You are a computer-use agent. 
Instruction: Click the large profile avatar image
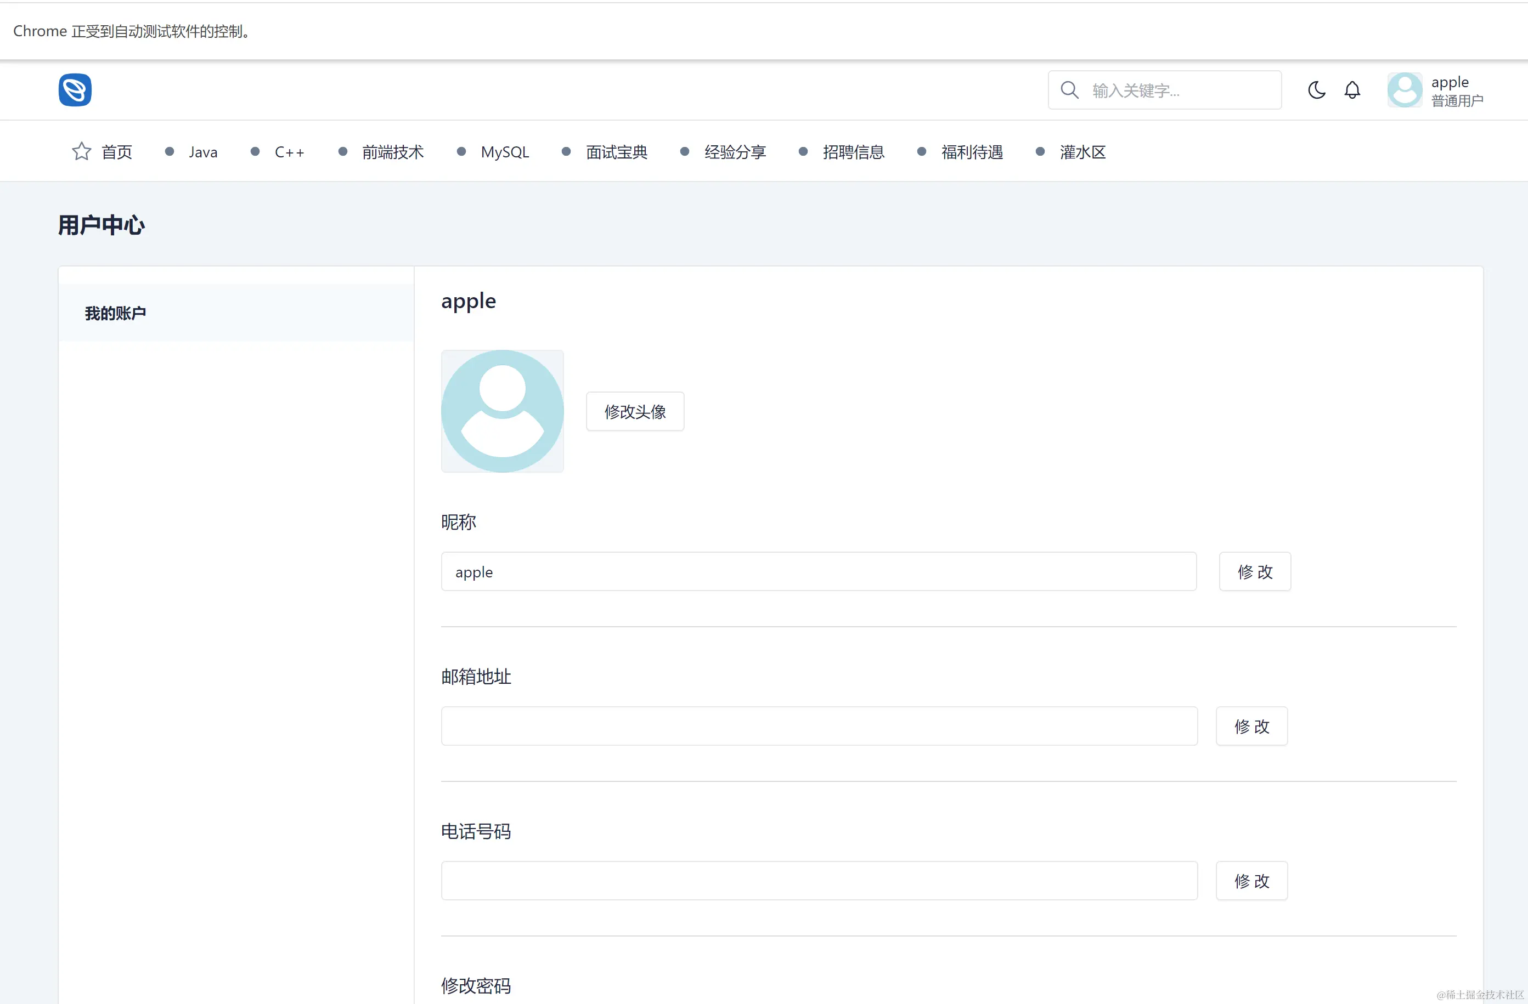pyautogui.click(x=502, y=411)
